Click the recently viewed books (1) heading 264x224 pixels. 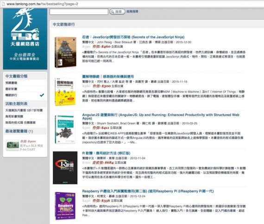click(x=19, y=131)
